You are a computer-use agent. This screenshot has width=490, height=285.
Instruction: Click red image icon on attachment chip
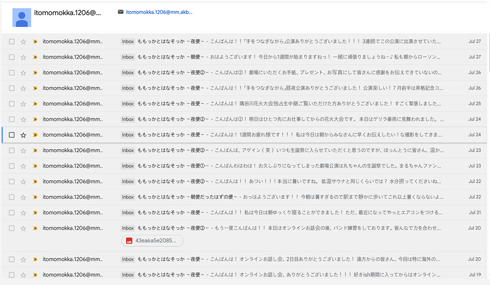click(129, 241)
